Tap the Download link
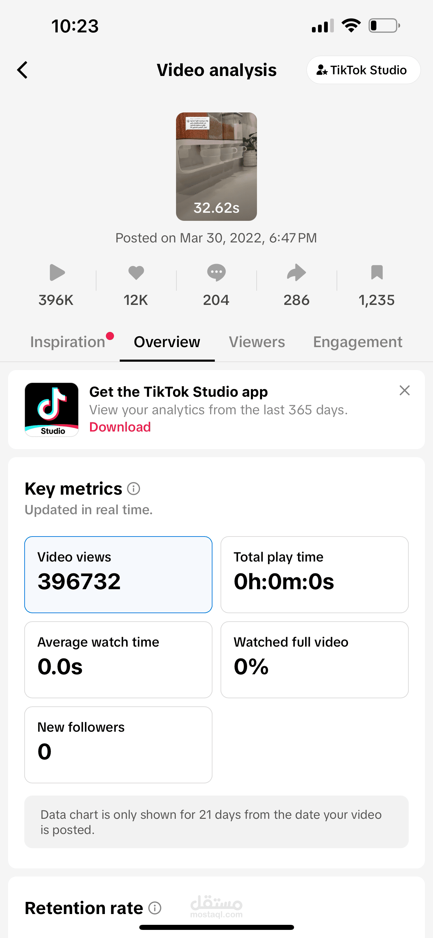 (x=120, y=427)
